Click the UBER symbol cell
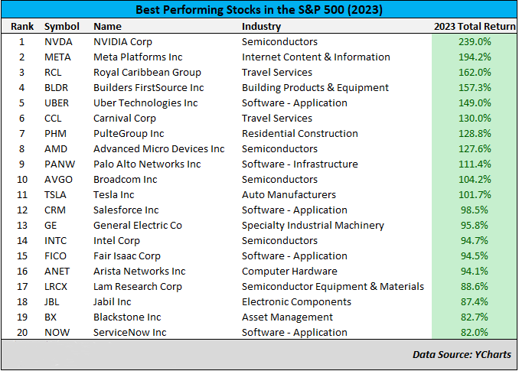The image size is (519, 371). [58, 103]
